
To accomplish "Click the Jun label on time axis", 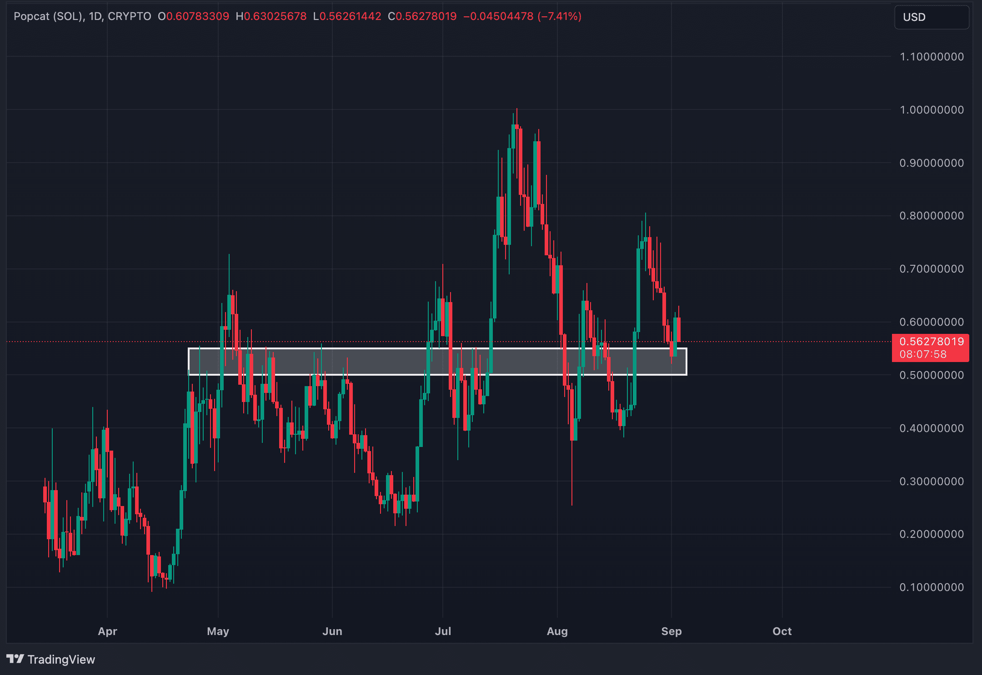I will [332, 631].
